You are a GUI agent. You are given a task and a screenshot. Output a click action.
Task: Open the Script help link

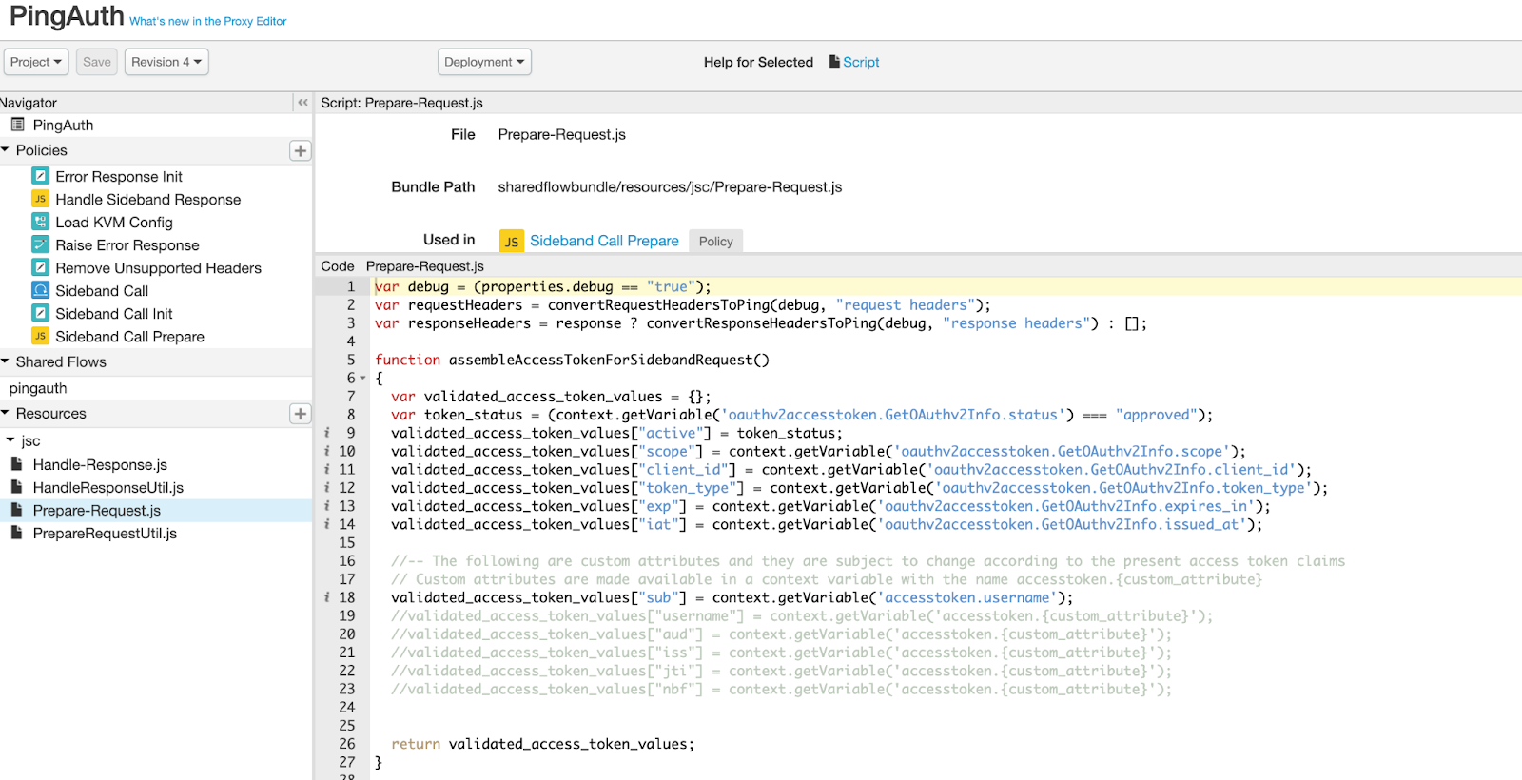tap(861, 62)
